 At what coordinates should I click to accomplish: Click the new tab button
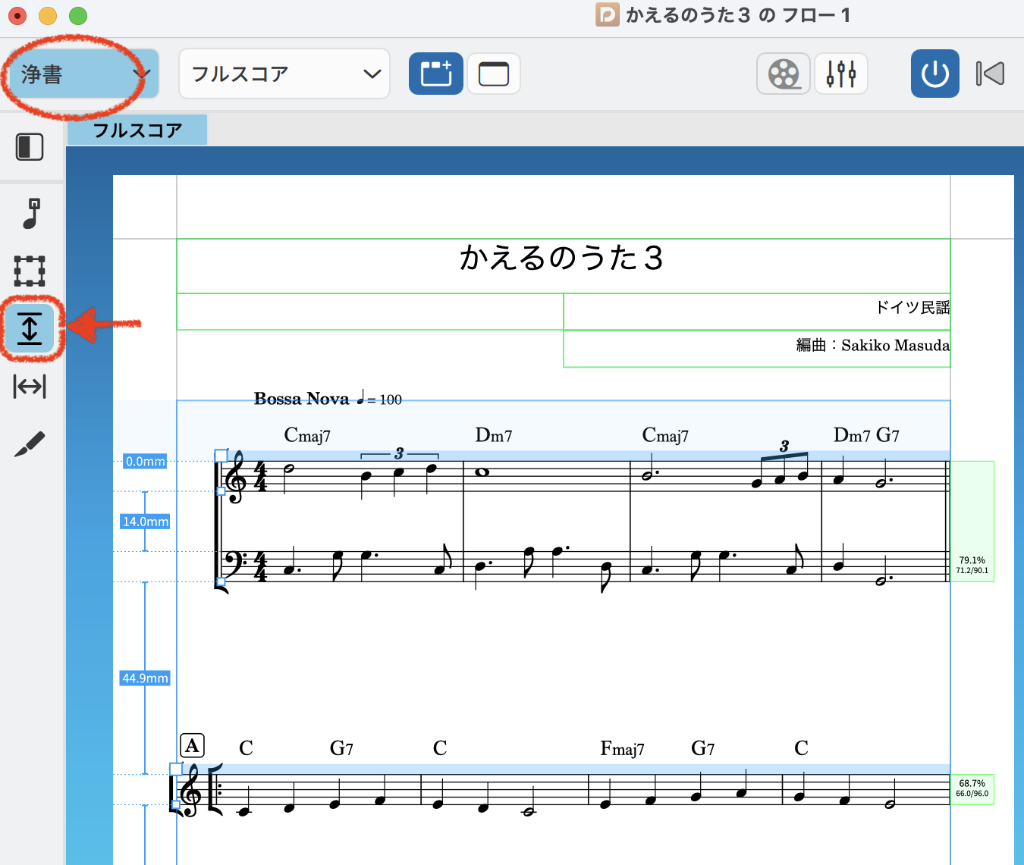436,74
